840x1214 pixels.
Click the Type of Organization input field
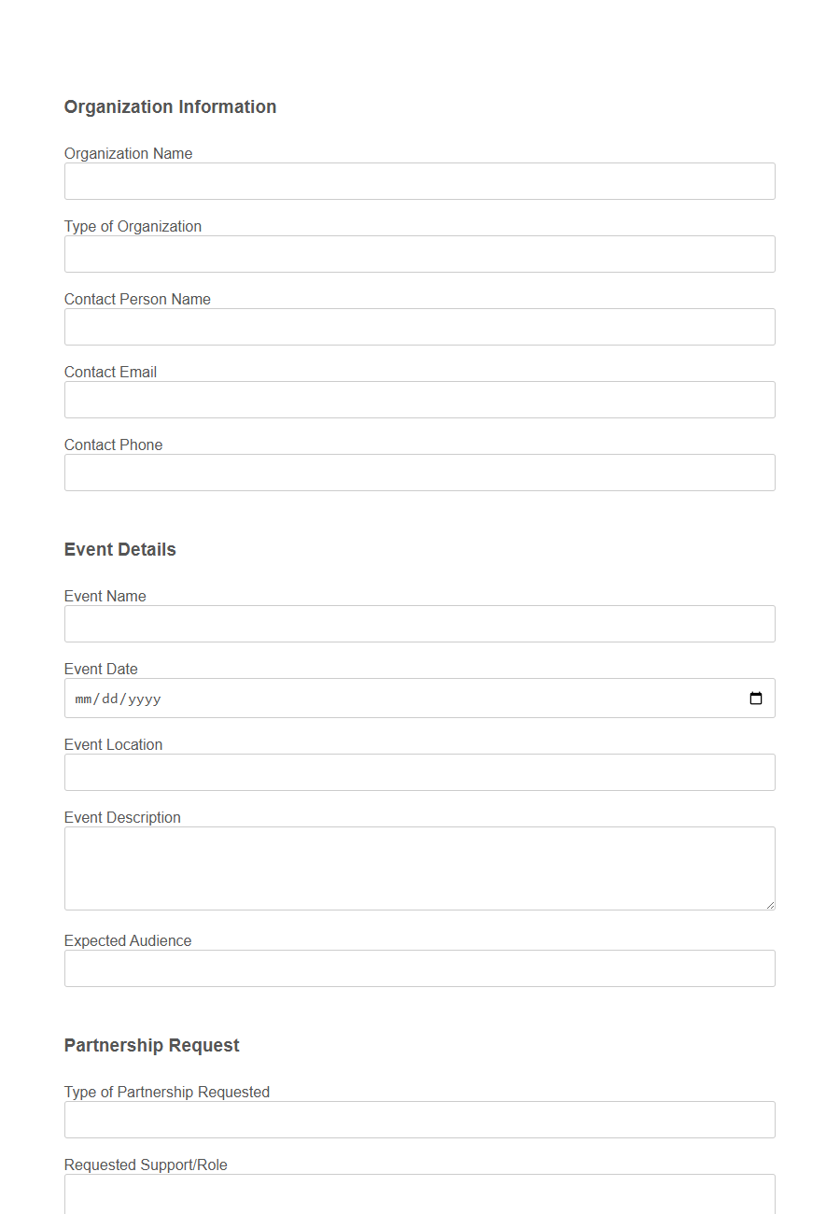[419, 254]
